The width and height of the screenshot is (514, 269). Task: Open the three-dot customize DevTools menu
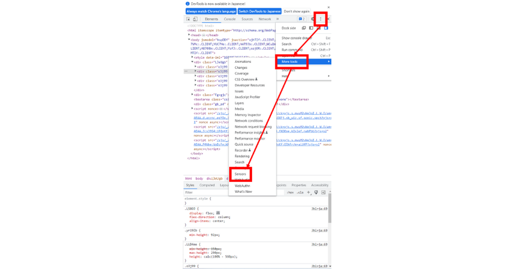[x=320, y=19]
